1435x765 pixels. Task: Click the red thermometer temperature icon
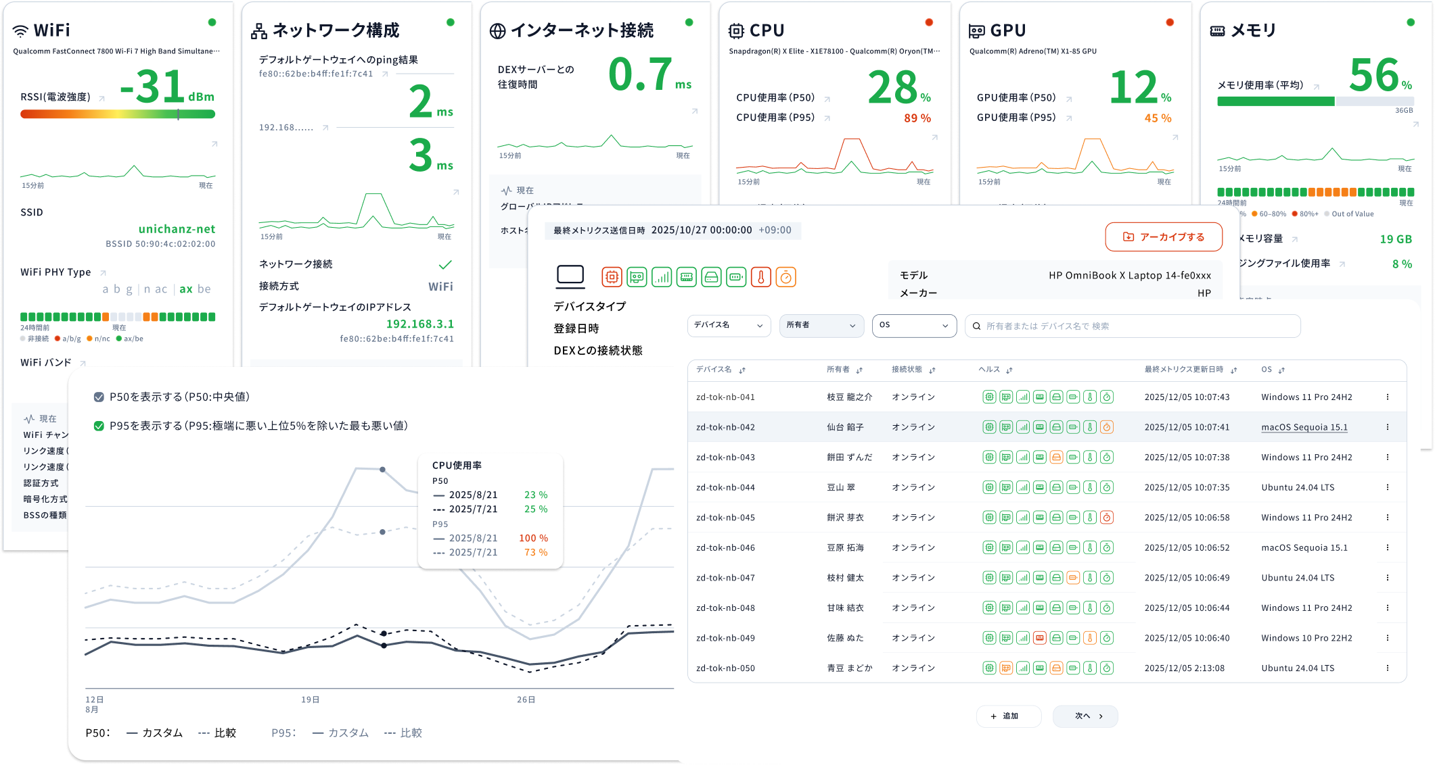pyautogui.click(x=761, y=277)
